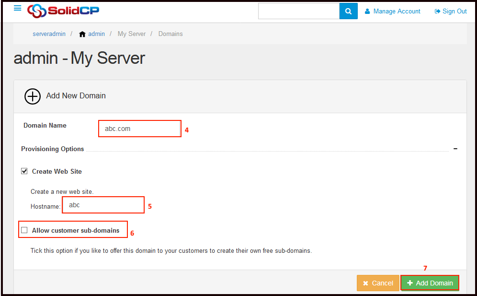This screenshot has width=477, height=296.
Task: Click the top search text box
Action: tap(298, 11)
